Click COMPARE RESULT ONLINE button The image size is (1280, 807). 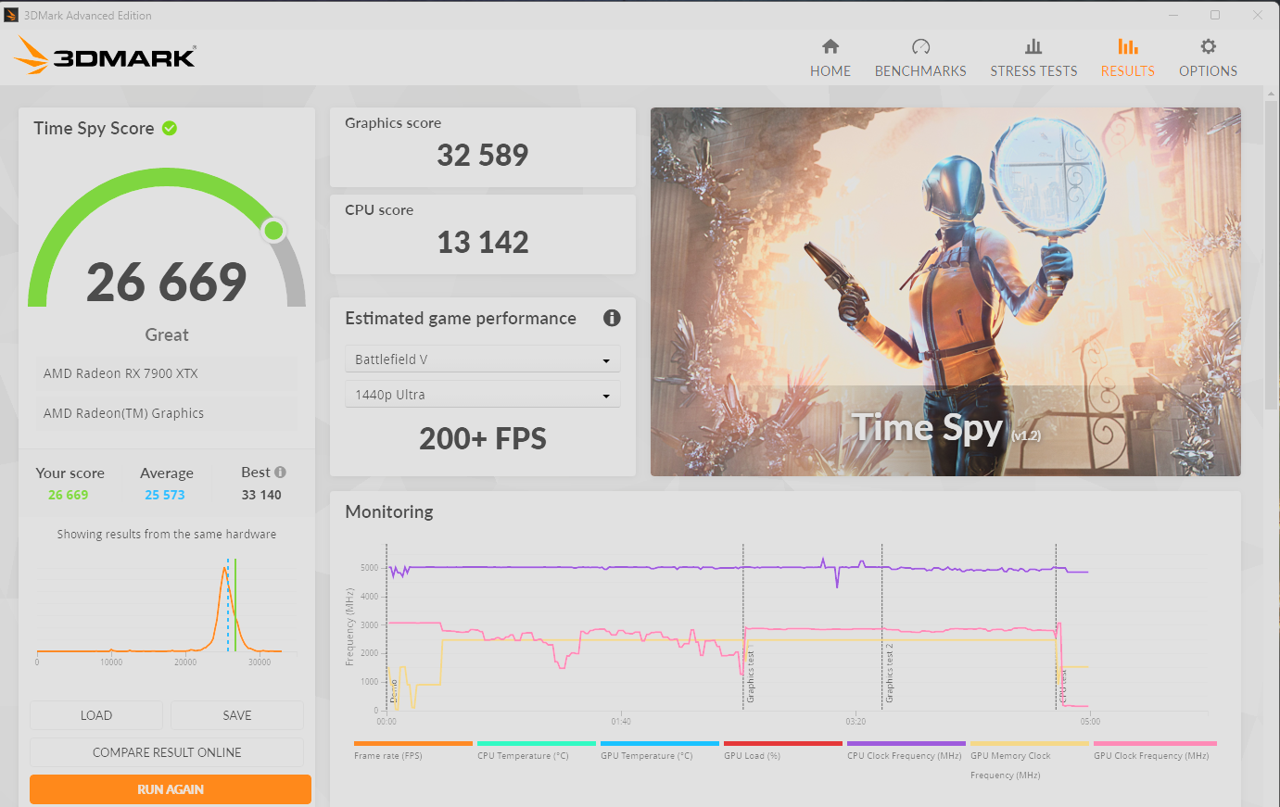167,752
